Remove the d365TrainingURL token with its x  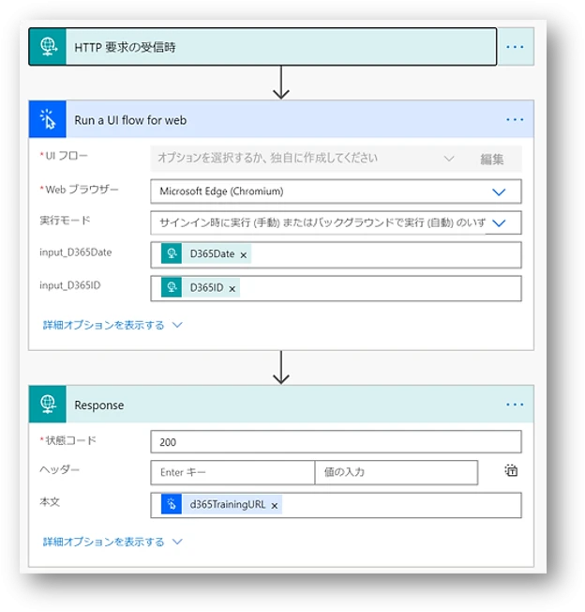pos(275,505)
